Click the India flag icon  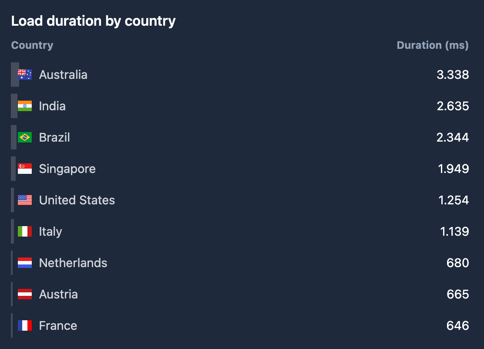point(25,106)
